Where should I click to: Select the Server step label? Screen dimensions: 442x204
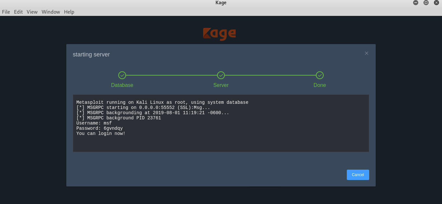pyautogui.click(x=221, y=85)
